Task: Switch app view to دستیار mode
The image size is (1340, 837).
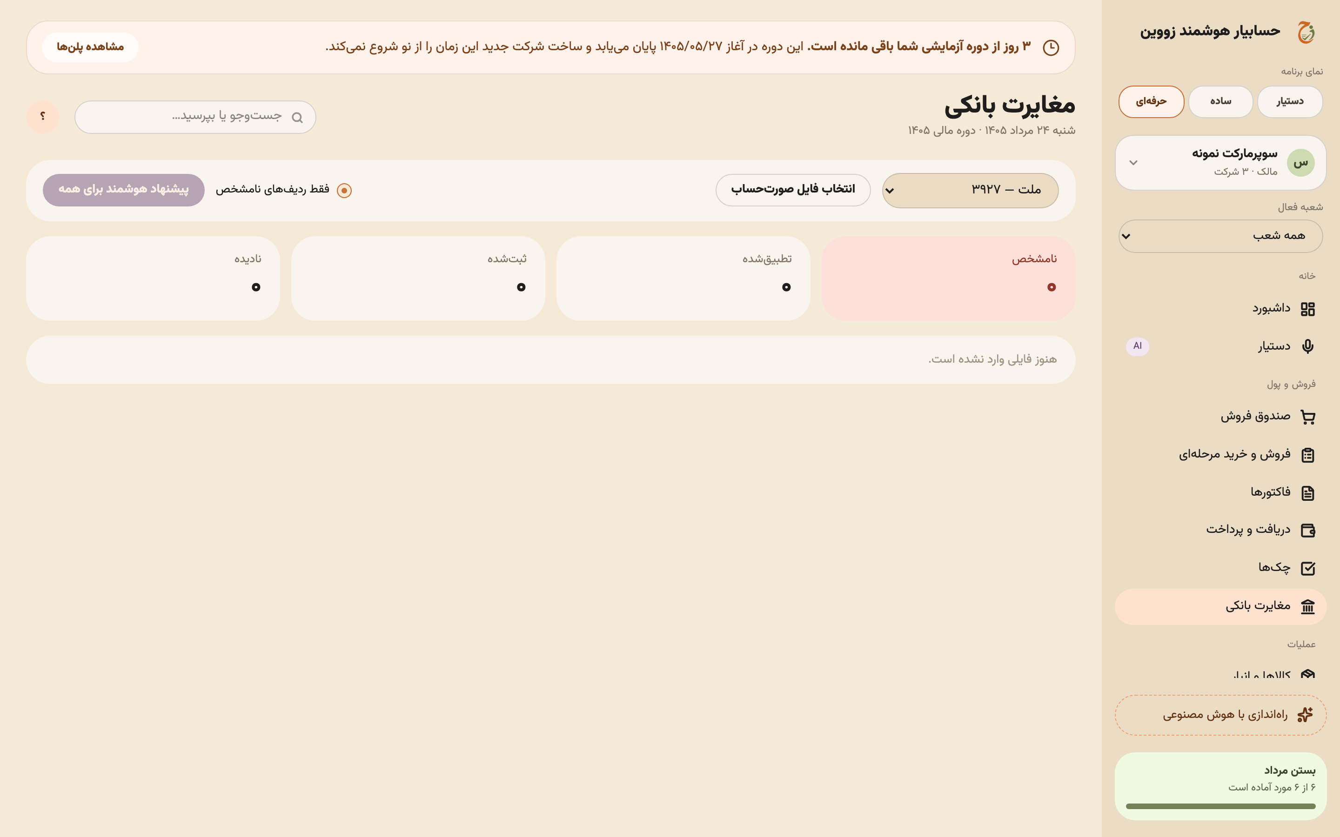Action: [1290, 102]
